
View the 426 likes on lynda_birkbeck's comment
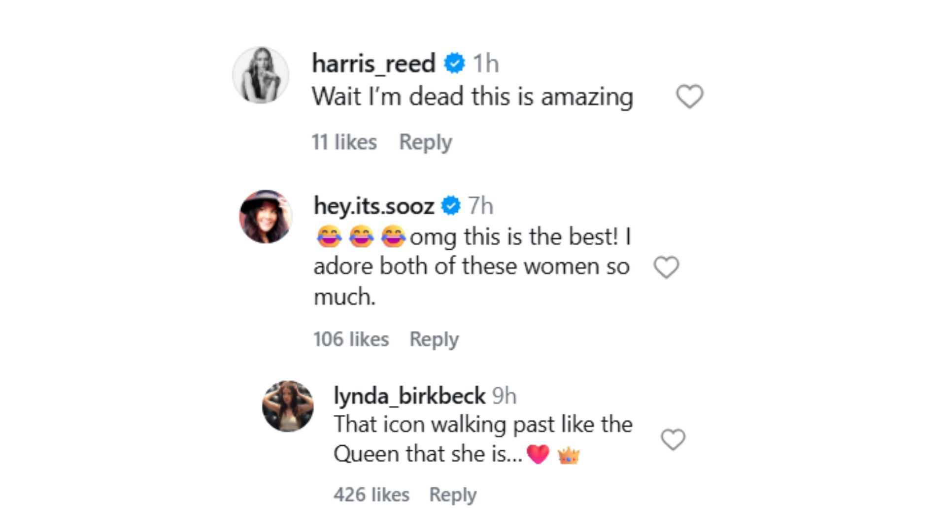point(370,495)
